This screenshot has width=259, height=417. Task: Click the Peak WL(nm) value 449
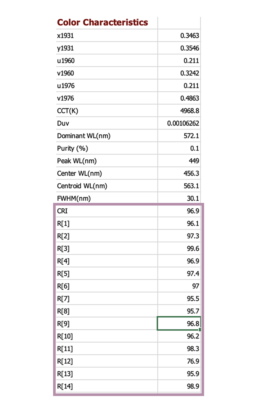(179, 161)
